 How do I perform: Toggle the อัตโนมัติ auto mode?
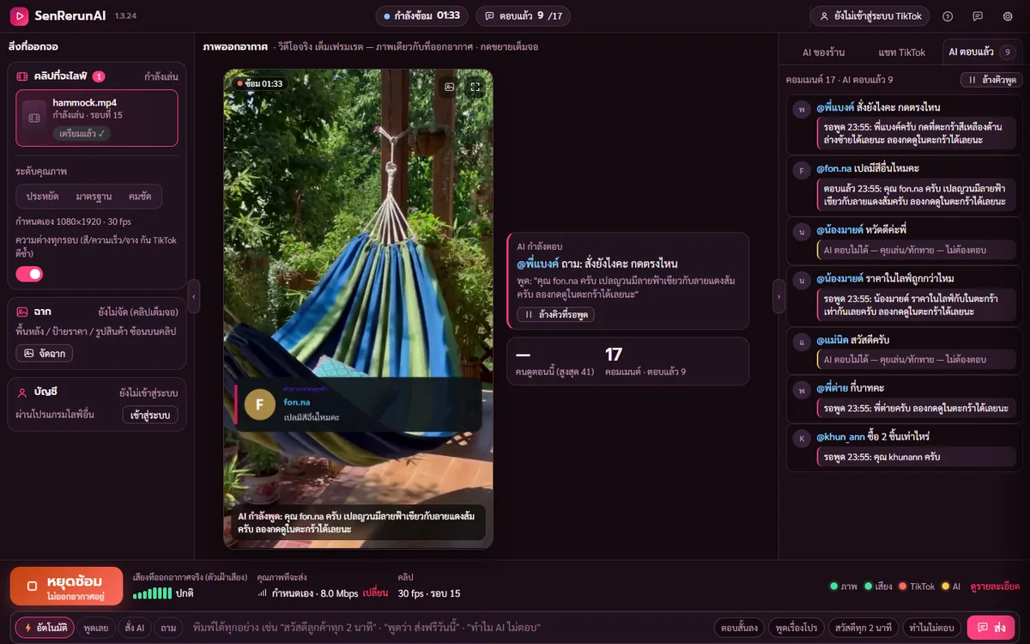[45, 628]
